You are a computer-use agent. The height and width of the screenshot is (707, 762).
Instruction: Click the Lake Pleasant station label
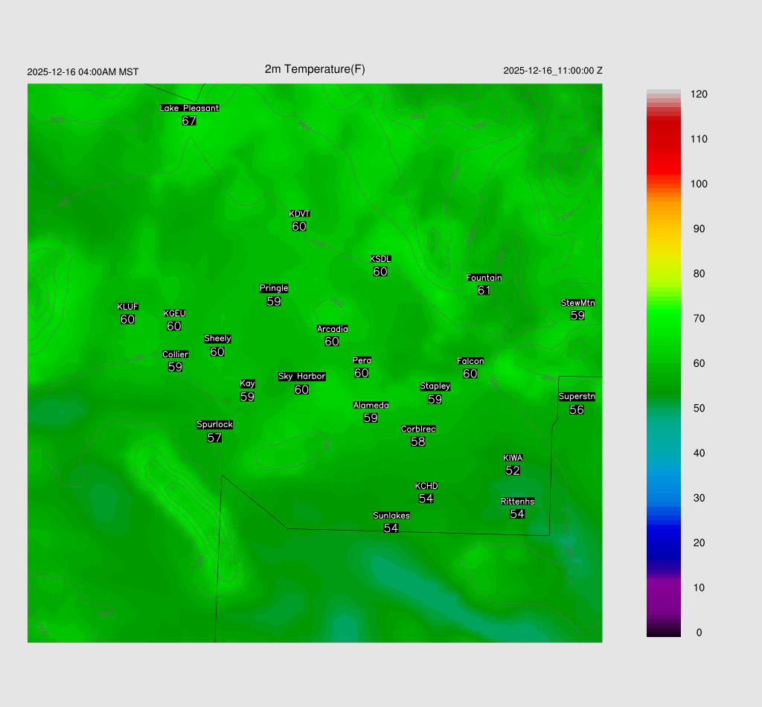[189, 108]
